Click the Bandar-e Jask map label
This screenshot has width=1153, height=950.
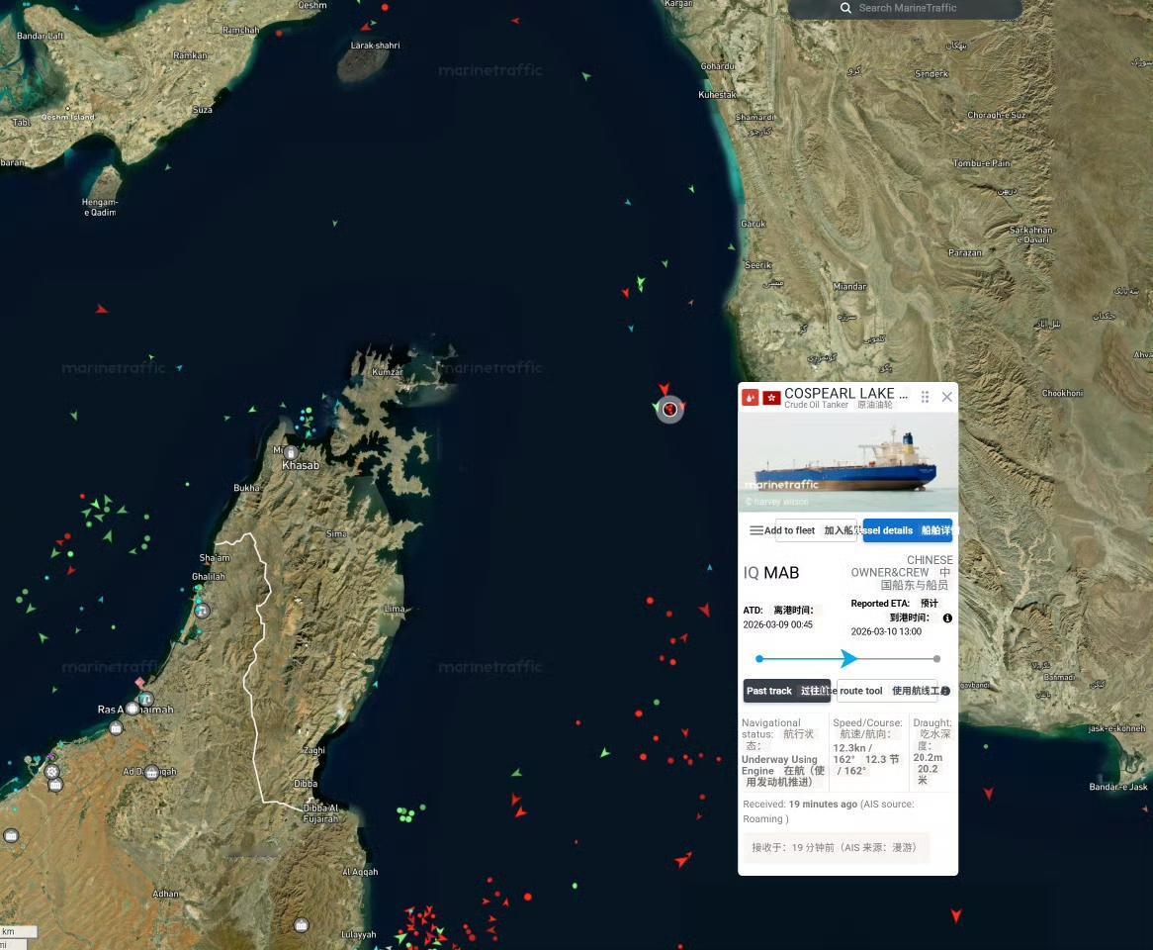coord(1117,787)
